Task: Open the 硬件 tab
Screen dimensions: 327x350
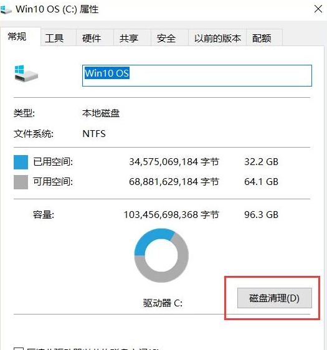Action: click(95, 38)
